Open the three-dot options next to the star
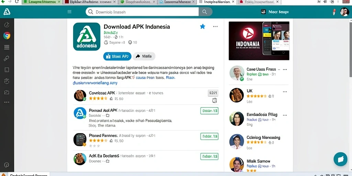Viewport: 352px width, 176px height. [215, 26]
